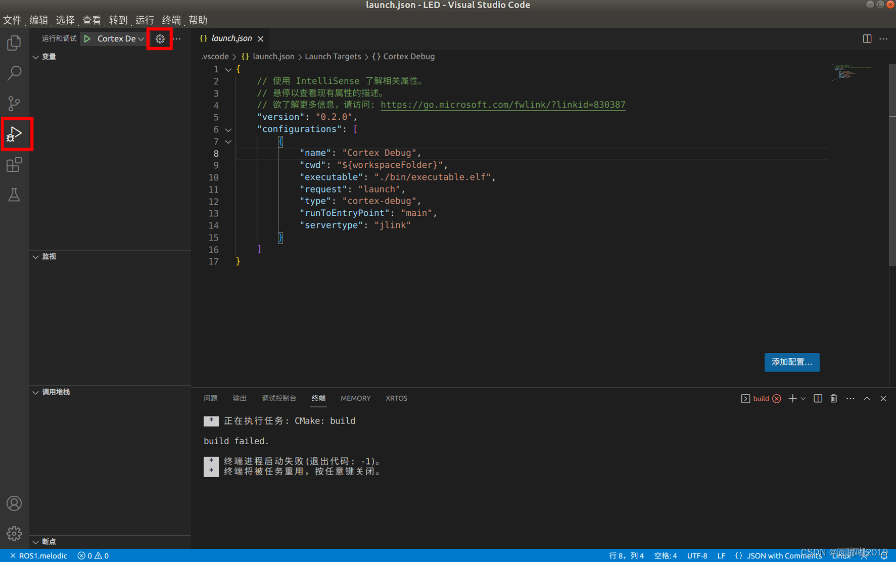Open the Extensions view

coord(14,164)
